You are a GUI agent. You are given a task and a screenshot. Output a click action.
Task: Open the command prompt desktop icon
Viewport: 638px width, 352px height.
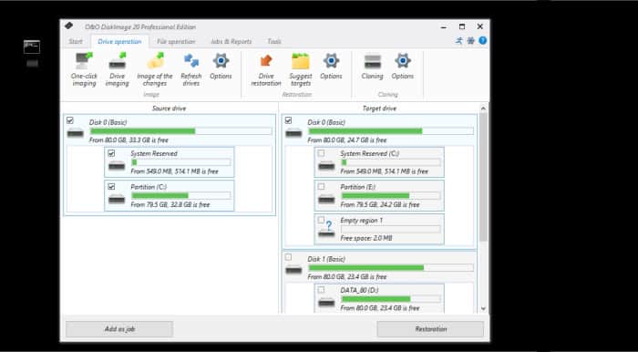31,47
